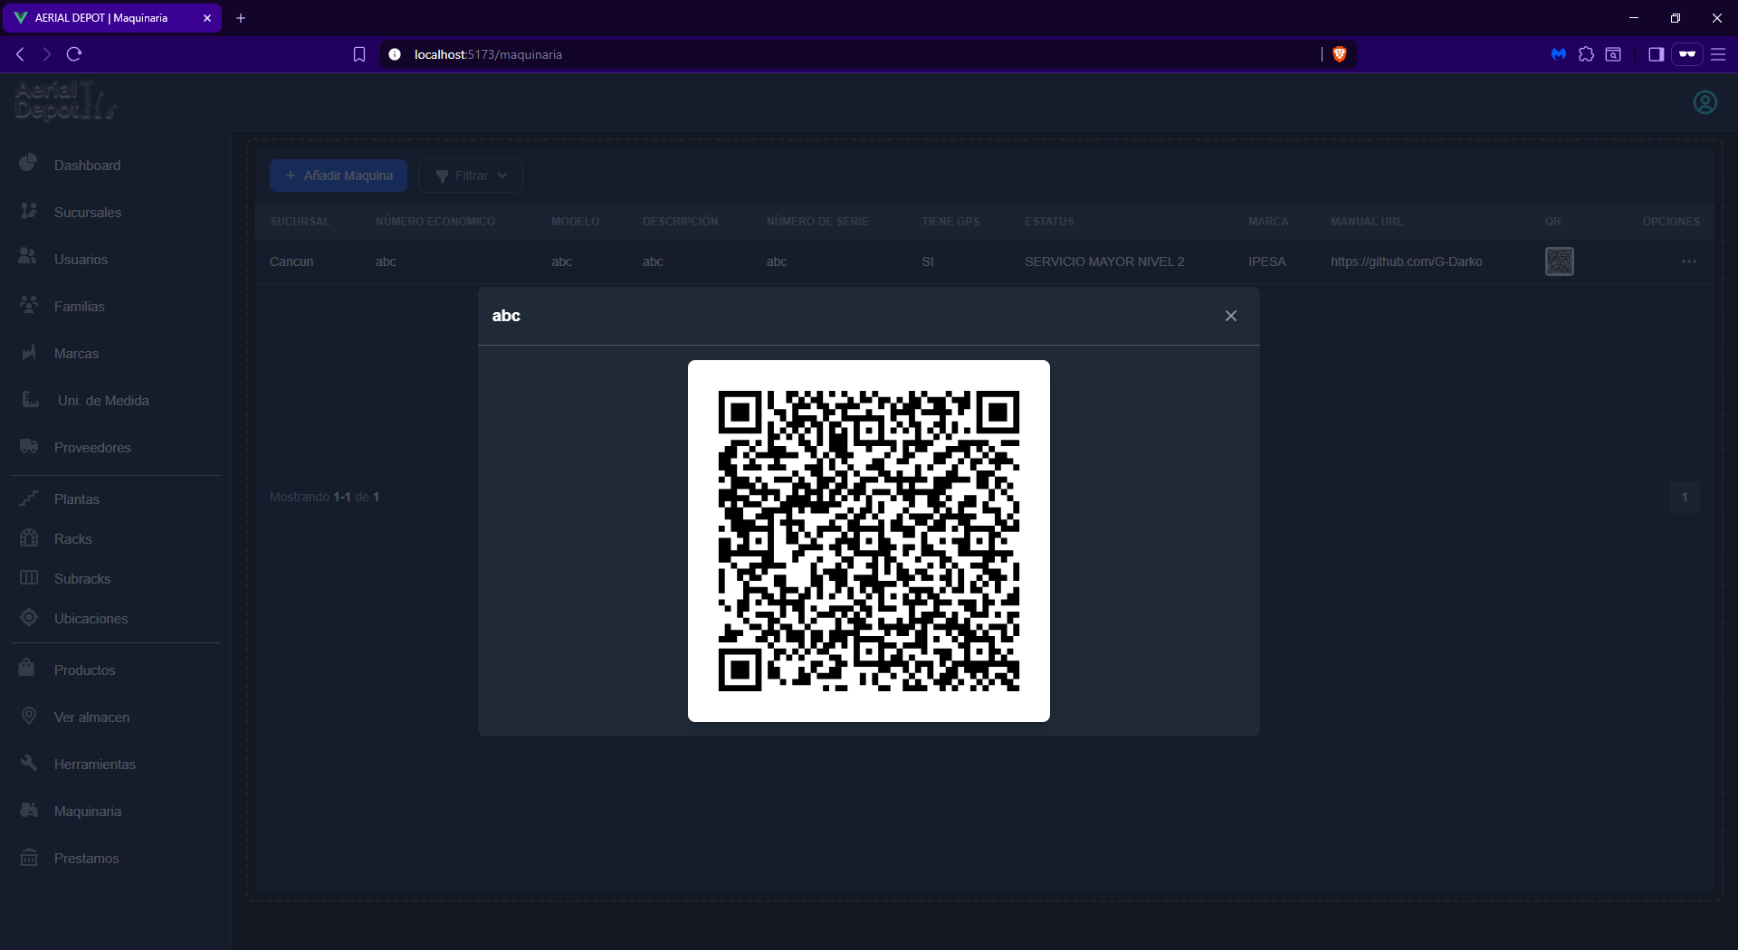This screenshot has height=950, width=1738.
Task: Select Subracks in sidebar
Action: (82, 579)
